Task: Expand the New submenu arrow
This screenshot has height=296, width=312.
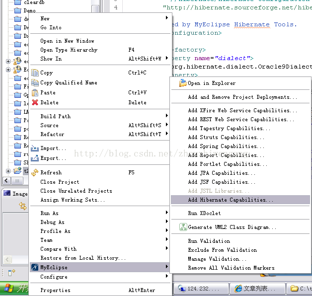Action: [x=167, y=18]
